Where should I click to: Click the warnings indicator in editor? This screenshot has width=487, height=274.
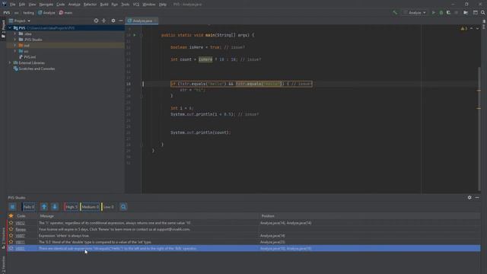click(463, 29)
